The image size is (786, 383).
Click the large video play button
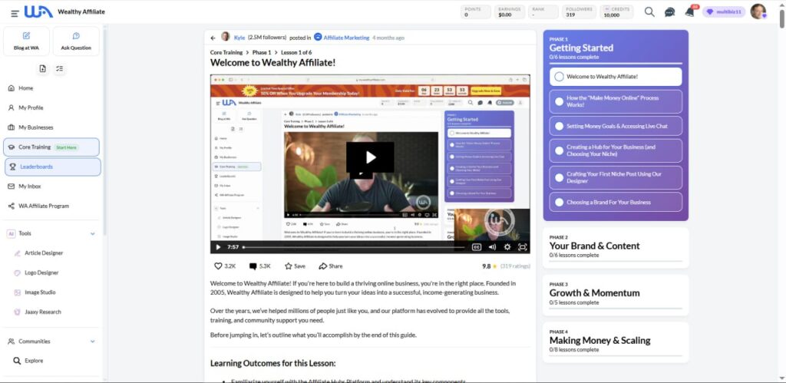click(370, 157)
